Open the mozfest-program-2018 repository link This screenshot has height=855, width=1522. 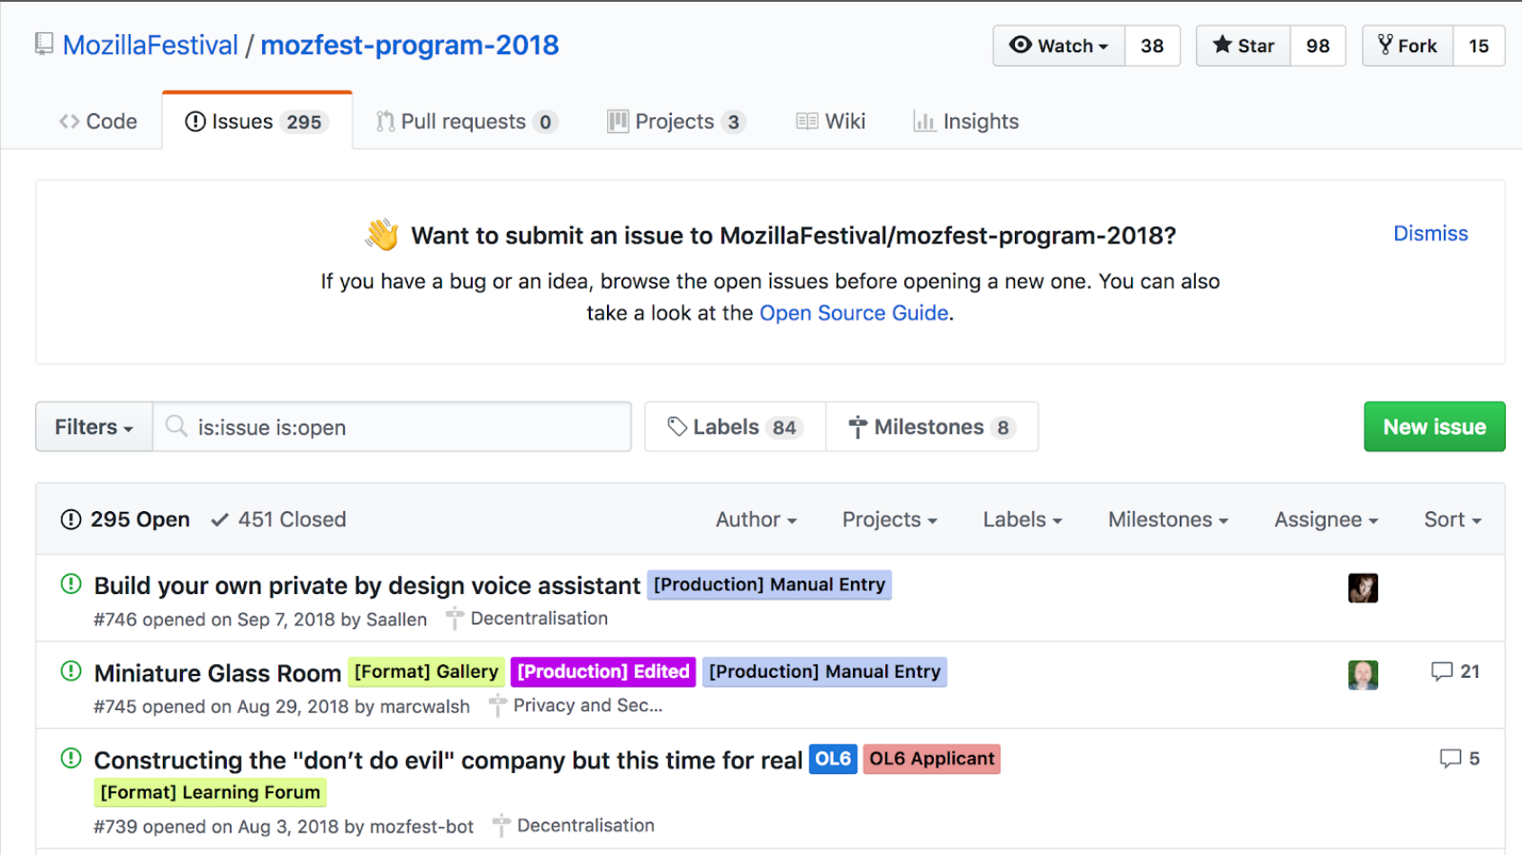click(410, 45)
